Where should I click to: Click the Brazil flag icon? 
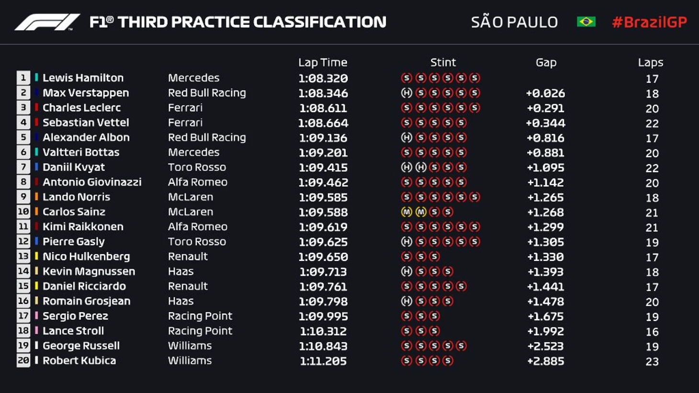586,22
